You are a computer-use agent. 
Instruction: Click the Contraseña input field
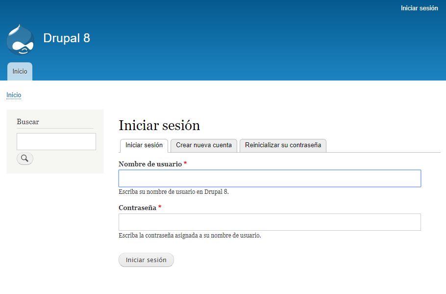[270, 222]
